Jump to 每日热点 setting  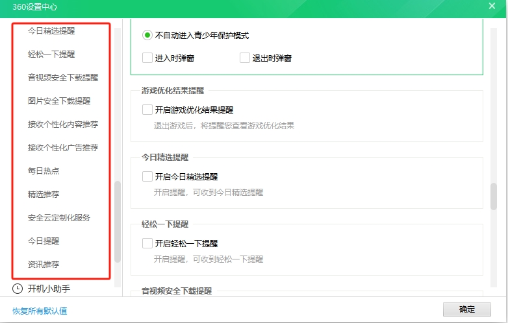[x=44, y=171]
